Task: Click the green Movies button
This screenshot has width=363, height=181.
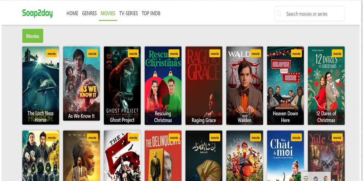Action: pos(33,36)
